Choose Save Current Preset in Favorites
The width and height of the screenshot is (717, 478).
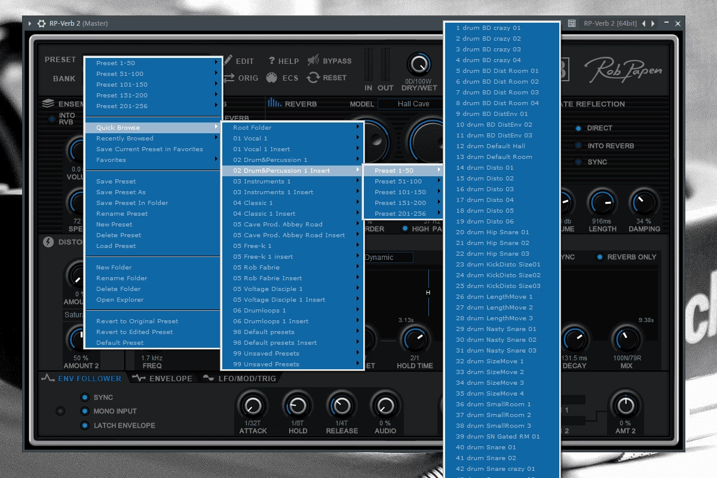154,149
